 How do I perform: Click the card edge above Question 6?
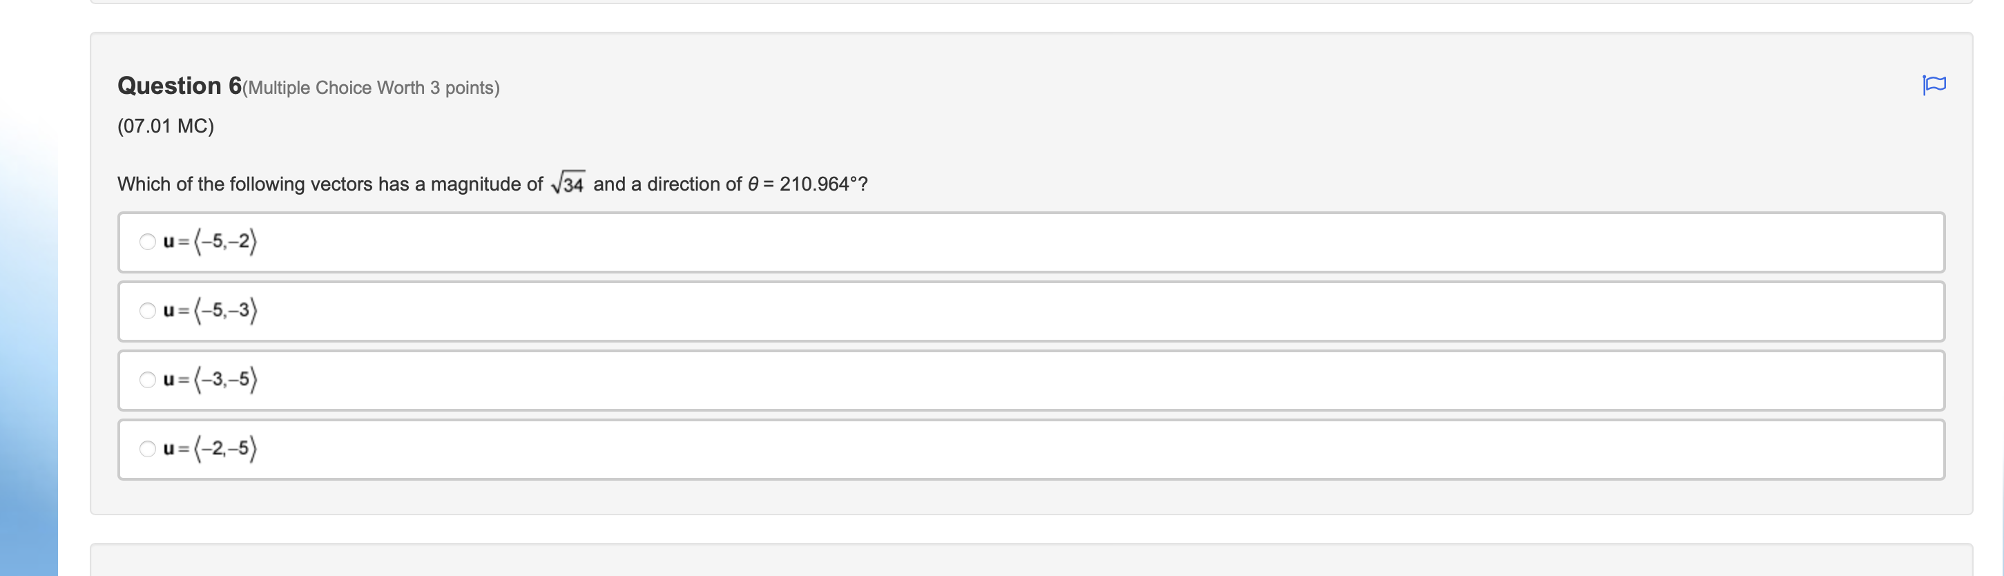pos(1012,4)
